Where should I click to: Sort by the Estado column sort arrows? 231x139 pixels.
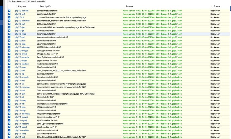[124, 6]
